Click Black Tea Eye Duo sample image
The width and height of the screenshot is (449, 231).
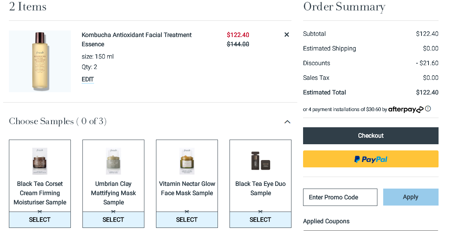point(260,161)
